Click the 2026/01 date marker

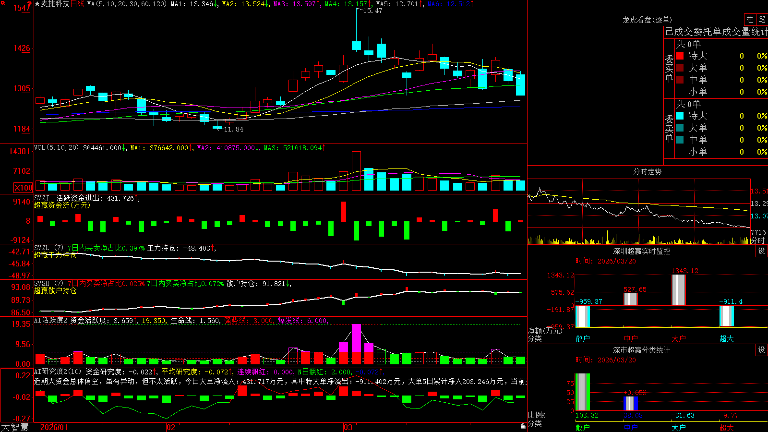[54, 427]
